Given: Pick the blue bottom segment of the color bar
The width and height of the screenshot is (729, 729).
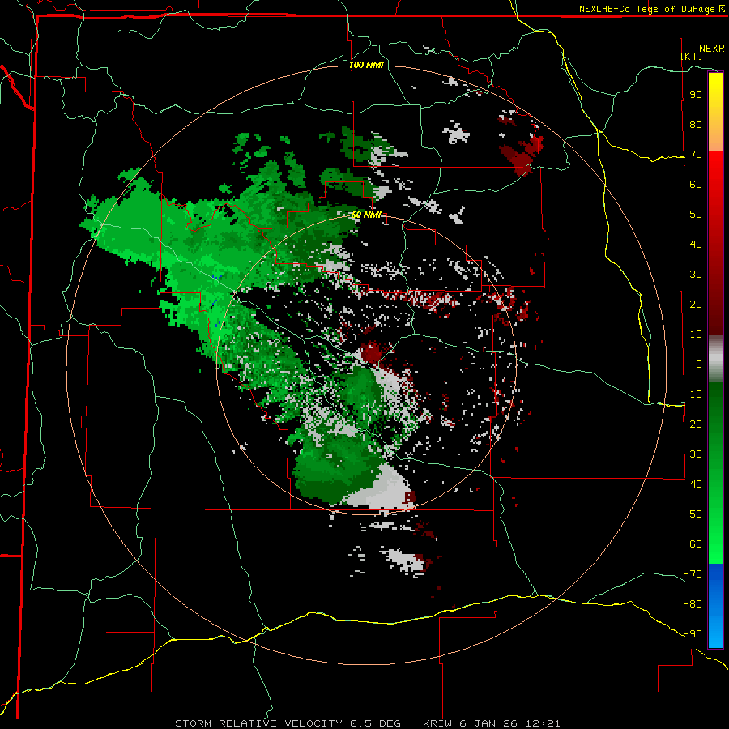Looking at the screenshot, I should [715, 605].
